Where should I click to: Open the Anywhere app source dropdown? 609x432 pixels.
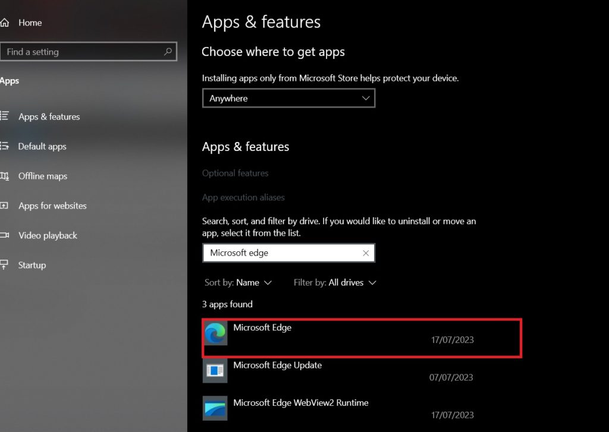[x=288, y=98]
